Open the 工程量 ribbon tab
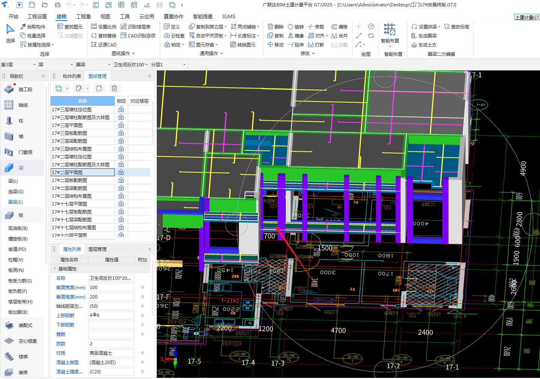Viewport: 540px width, 379px height. click(83, 16)
